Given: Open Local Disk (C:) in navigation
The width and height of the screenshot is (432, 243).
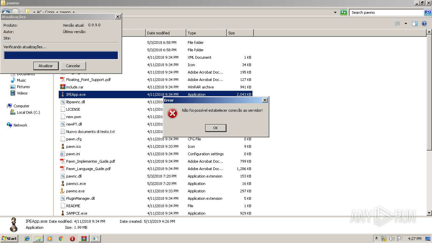Looking at the screenshot, I should (x=28, y=112).
